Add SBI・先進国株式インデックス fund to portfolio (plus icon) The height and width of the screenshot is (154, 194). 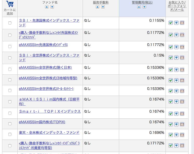tap(176, 23)
